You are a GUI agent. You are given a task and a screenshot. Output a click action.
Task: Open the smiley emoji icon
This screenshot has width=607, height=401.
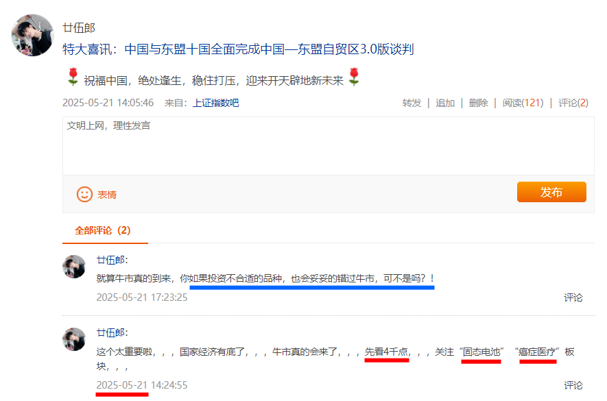click(84, 194)
